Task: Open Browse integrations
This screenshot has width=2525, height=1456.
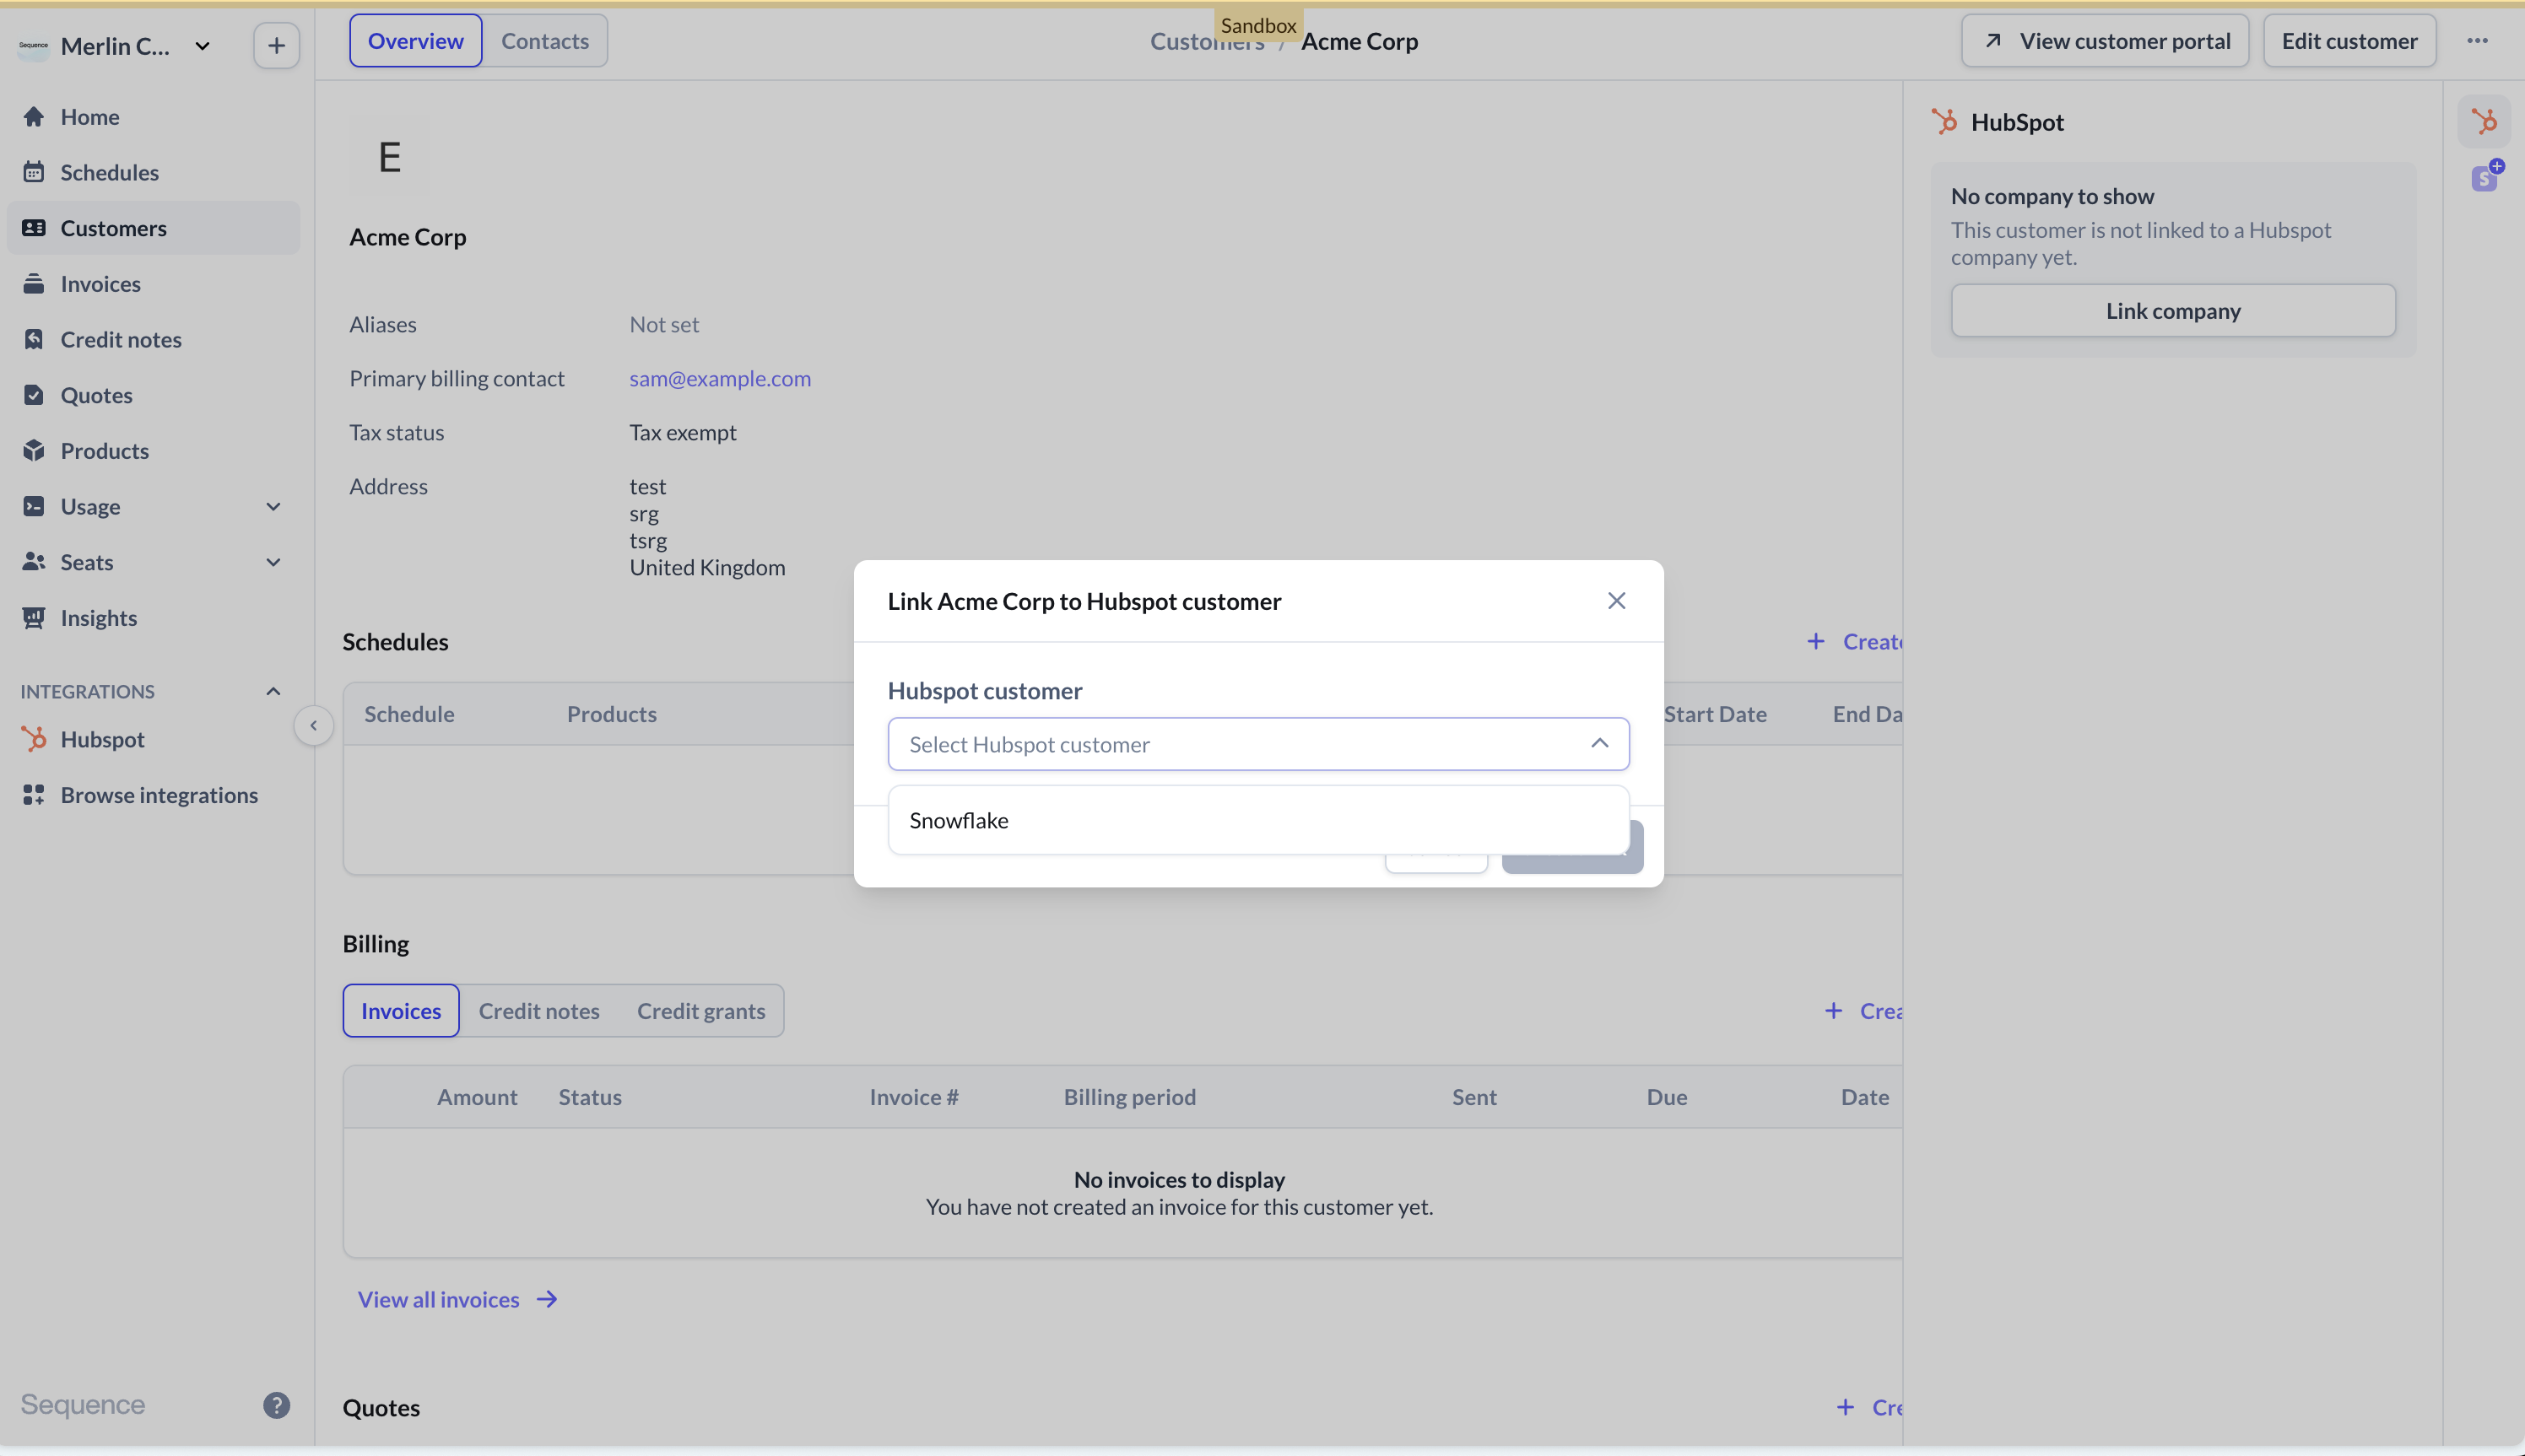Action: pyautogui.click(x=153, y=795)
